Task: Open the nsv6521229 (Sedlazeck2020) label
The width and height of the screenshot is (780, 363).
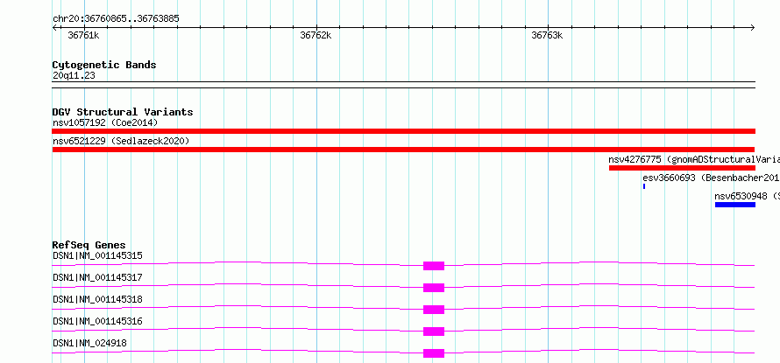Action: tap(121, 141)
